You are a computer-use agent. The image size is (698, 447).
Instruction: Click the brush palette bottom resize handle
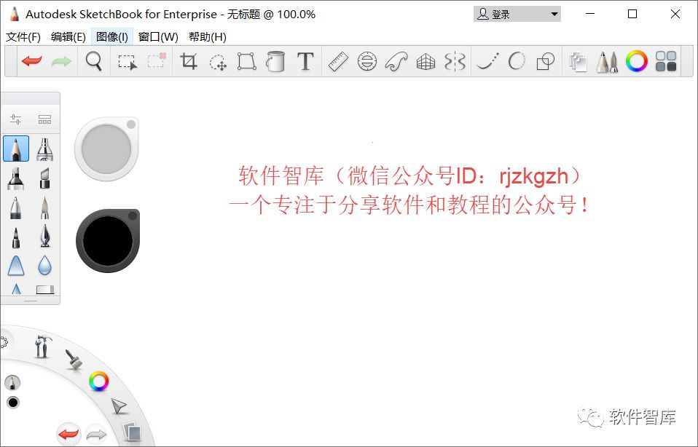(31, 301)
